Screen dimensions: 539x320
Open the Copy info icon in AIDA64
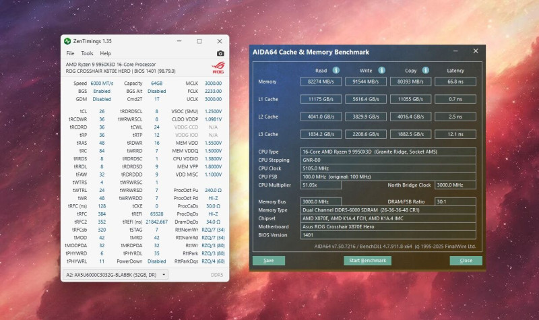426,70
